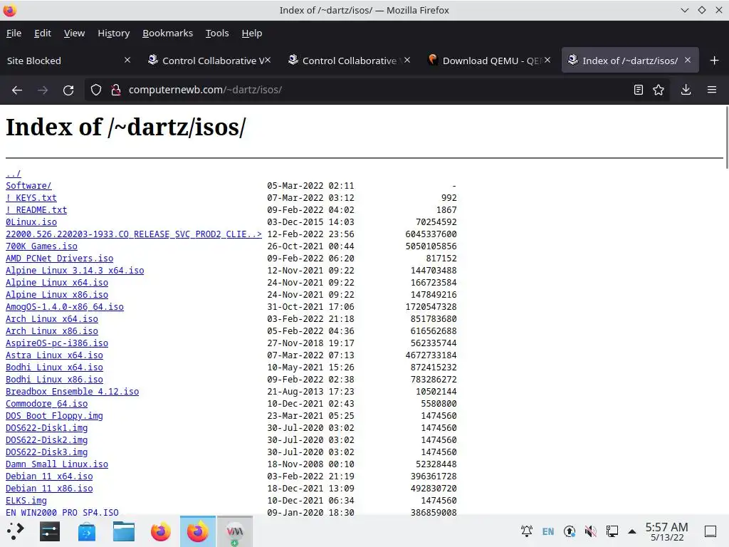Click the muted volume tray icon
This screenshot has height=547, width=729.
[590, 531]
